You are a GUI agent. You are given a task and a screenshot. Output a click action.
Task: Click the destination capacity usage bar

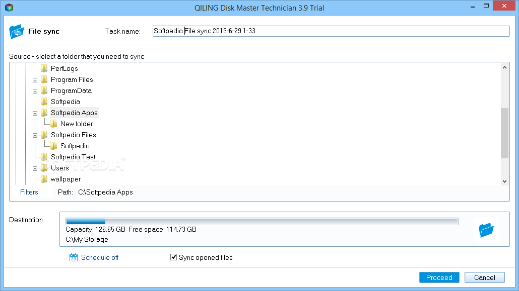(262, 221)
